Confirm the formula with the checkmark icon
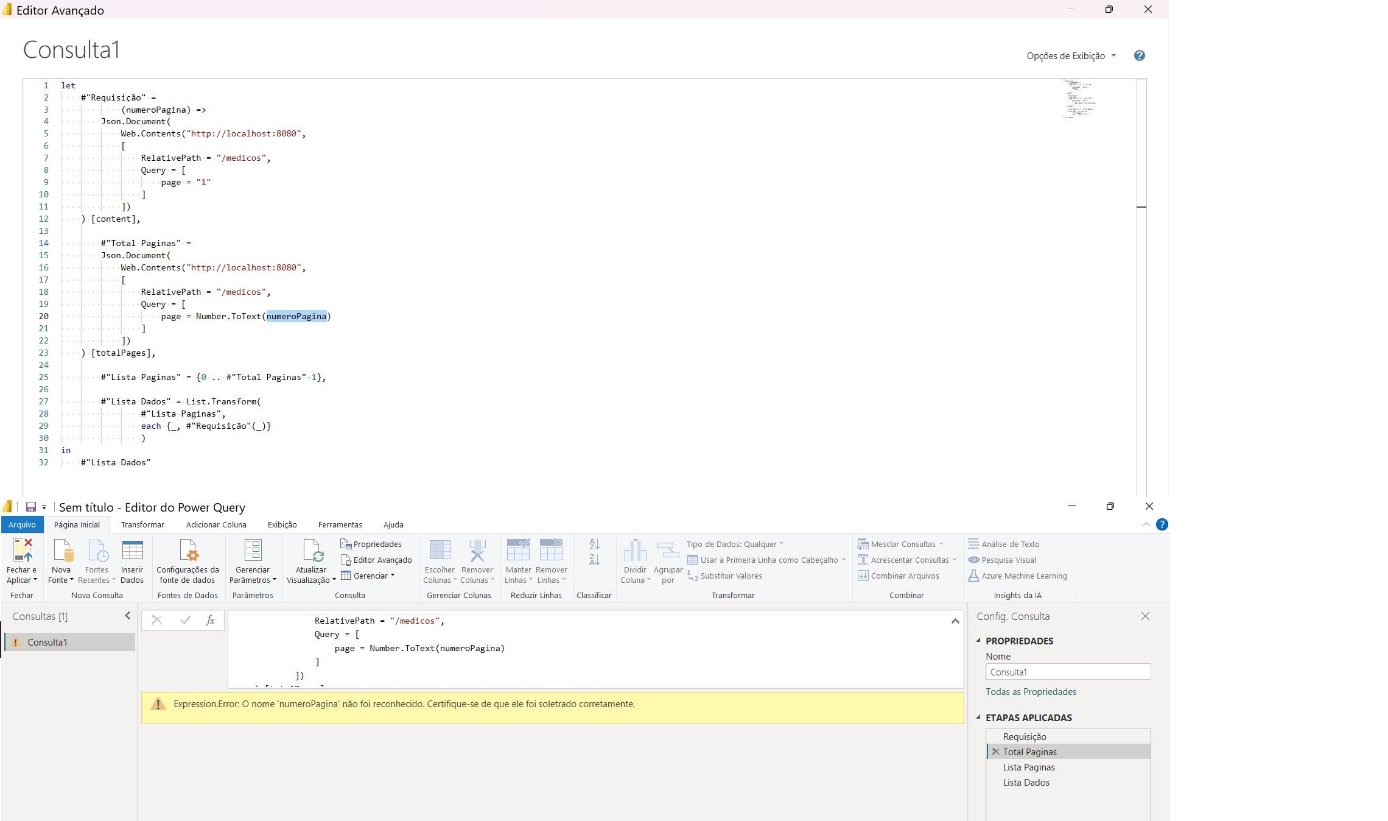The height and width of the screenshot is (821, 1388). tap(185, 620)
